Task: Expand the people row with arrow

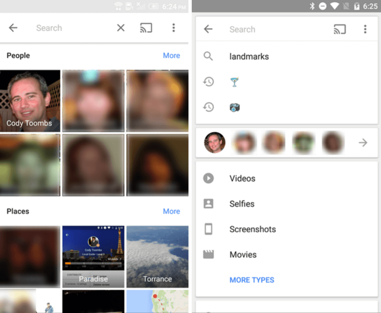Action: [x=363, y=143]
